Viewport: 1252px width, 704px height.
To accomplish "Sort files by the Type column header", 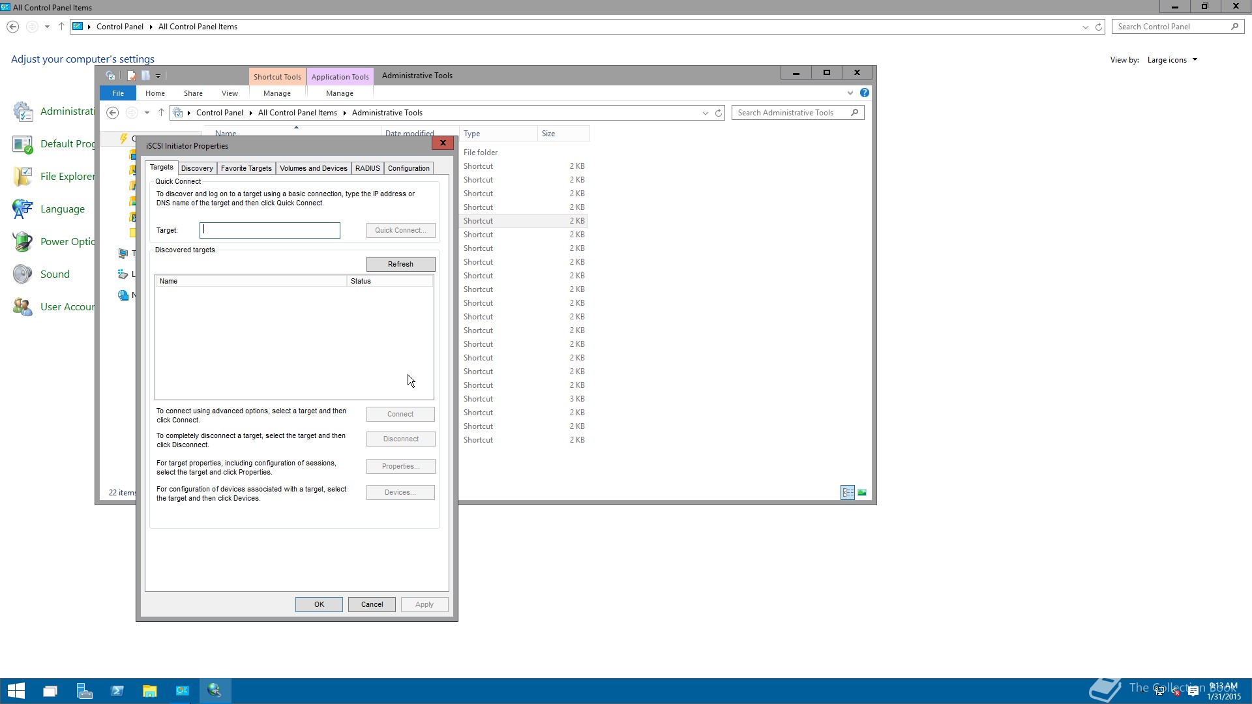I will [498, 134].
